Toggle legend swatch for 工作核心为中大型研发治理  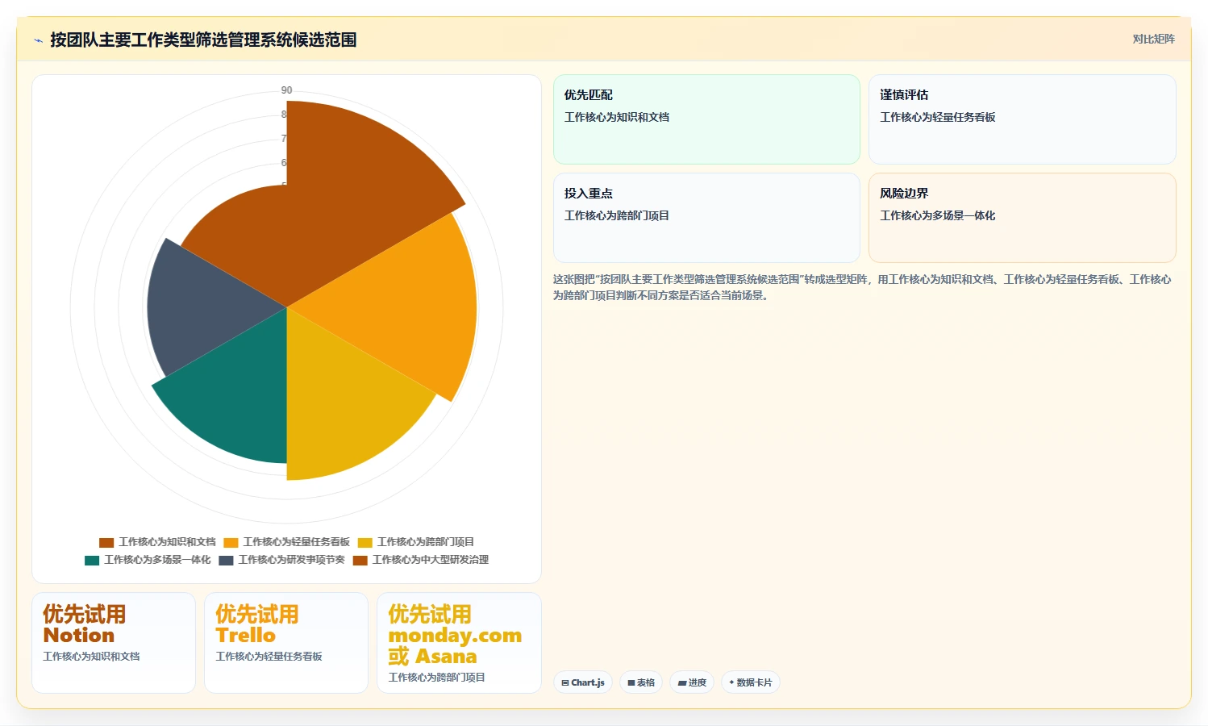(x=360, y=561)
